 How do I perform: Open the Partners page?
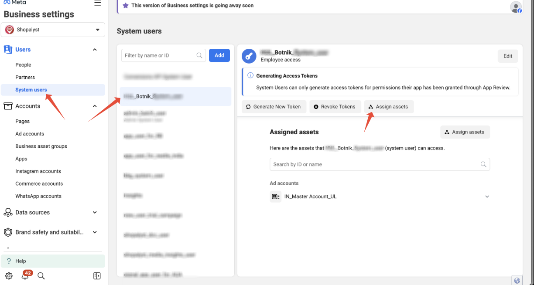pos(25,77)
